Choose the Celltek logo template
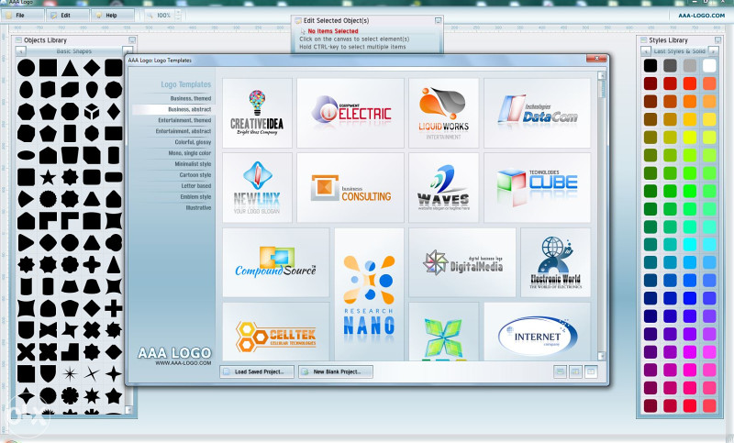 [276, 332]
